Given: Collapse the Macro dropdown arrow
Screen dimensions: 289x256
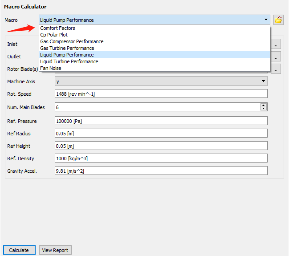Looking at the screenshot, I should [x=266, y=20].
